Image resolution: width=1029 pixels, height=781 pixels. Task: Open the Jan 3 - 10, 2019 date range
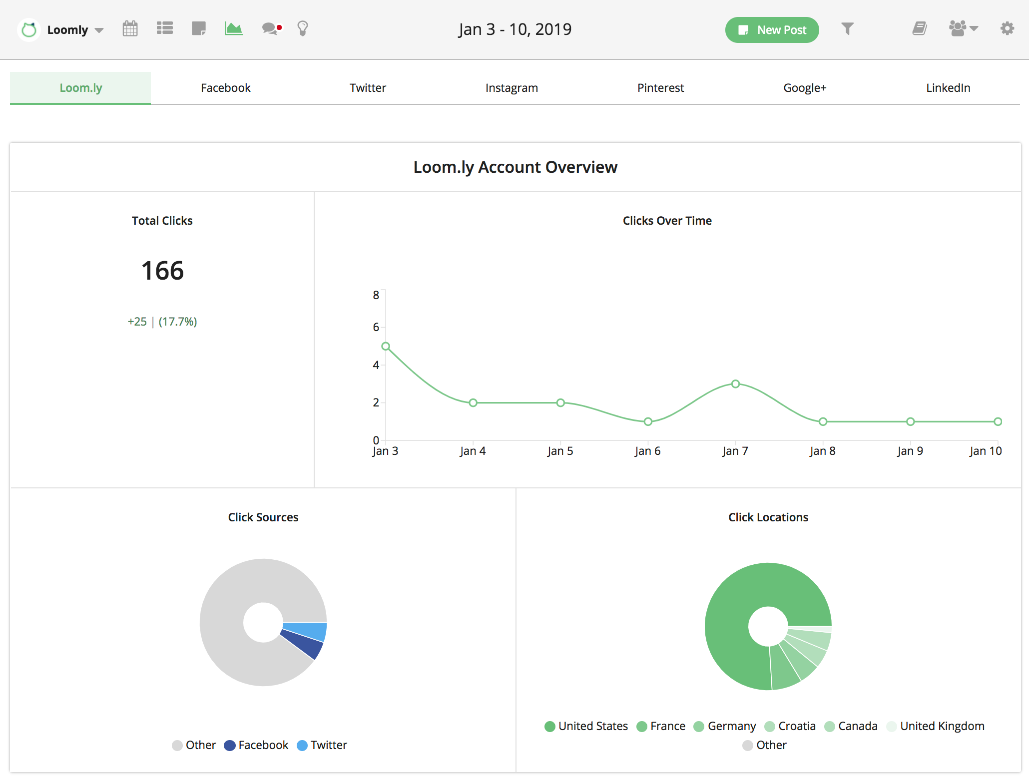(515, 29)
